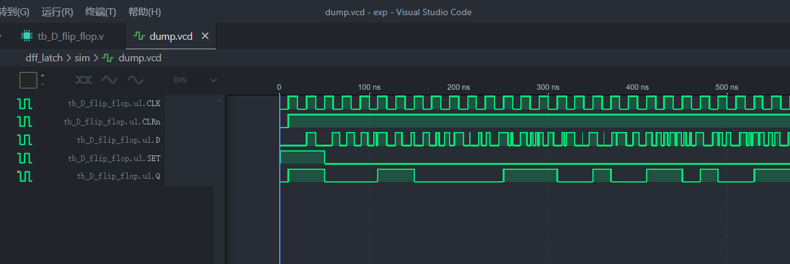Image resolution: width=790 pixels, height=264 pixels.
Task: Click the D signal waveform icon
Action: pyautogui.click(x=25, y=140)
